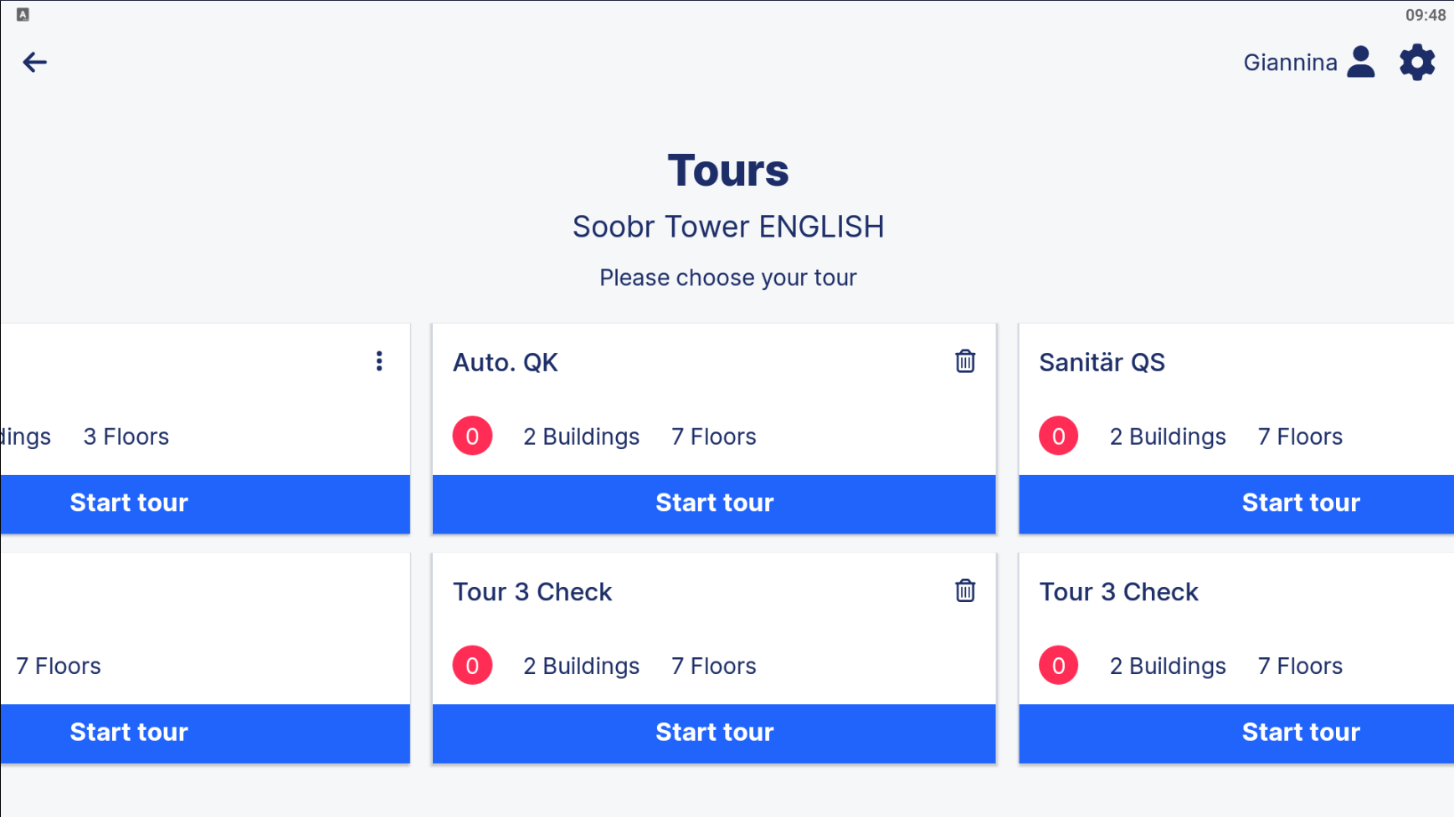The width and height of the screenshot is (1454, 817).
Task: Click the red 0 badge on Sanitär QS
Action: point(1058,436)
